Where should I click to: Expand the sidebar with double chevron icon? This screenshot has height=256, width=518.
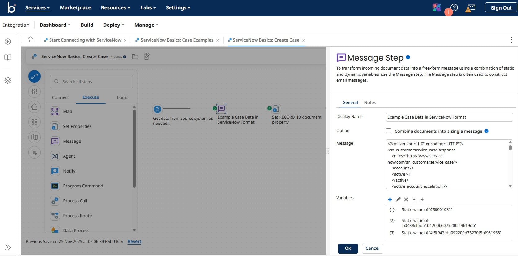[x=8, y=247]
